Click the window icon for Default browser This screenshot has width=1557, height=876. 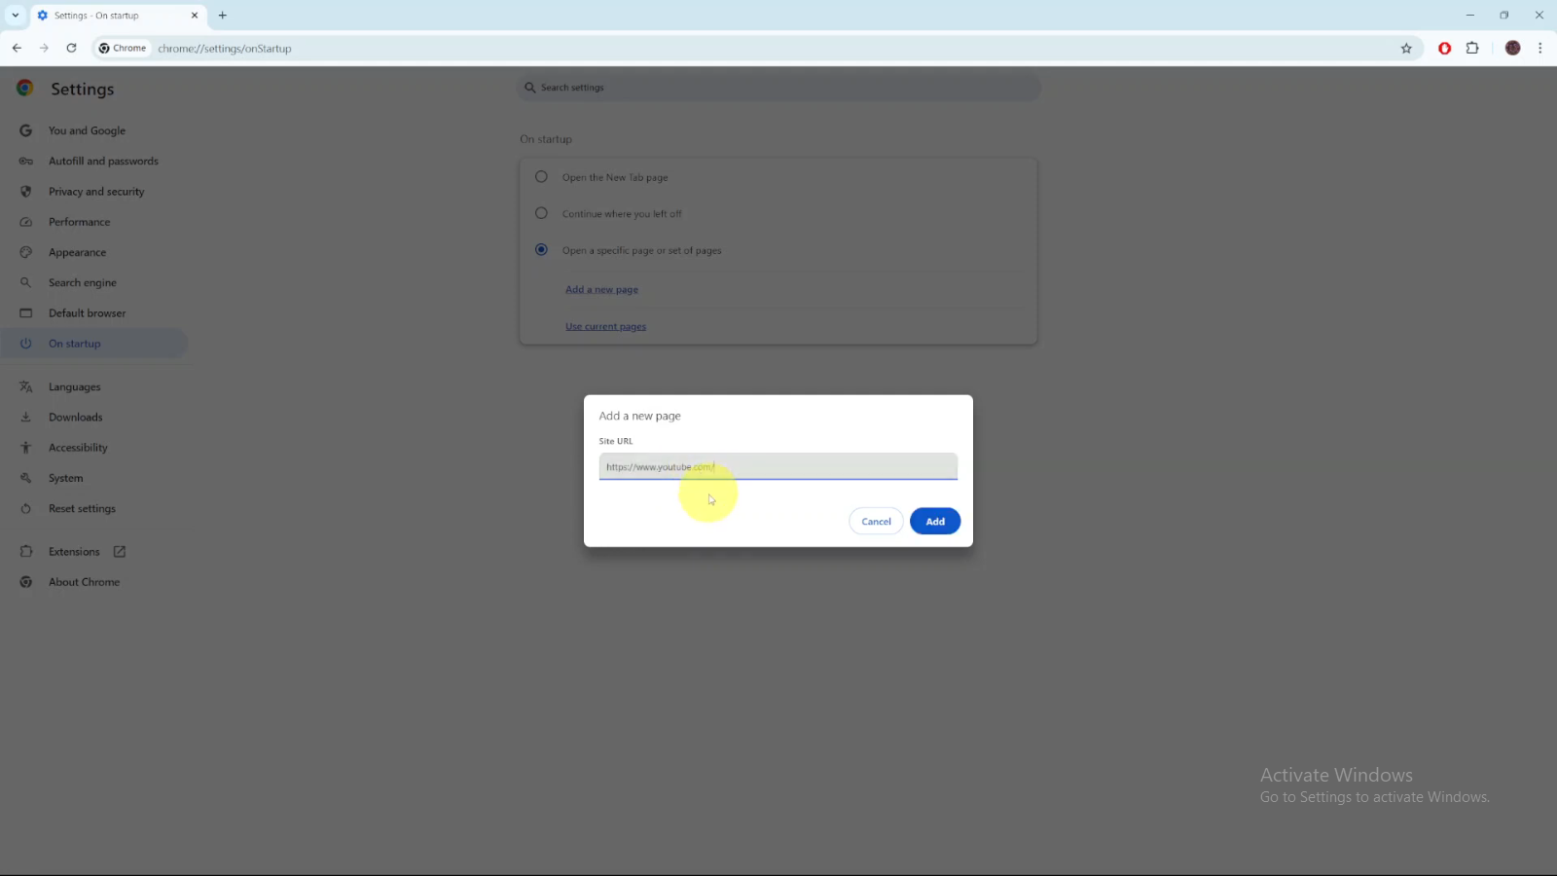[x=26, y=313]
